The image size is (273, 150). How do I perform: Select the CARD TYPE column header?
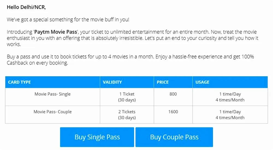(x=53, y=82)
